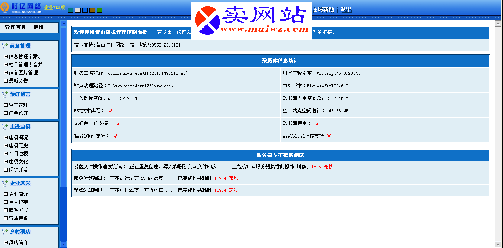
Task: Click 退出 in the top bar
Action: pos(346,10)
